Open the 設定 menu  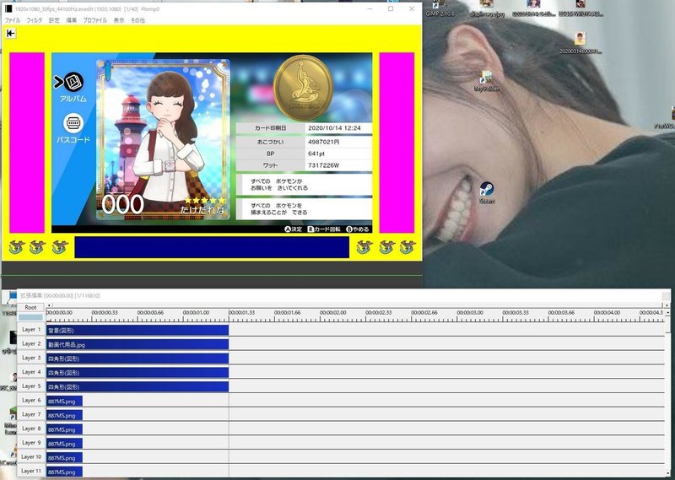click(x=54, y=20)
